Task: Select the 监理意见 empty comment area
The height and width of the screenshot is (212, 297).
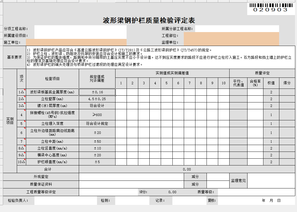Action: pos(271,180)
